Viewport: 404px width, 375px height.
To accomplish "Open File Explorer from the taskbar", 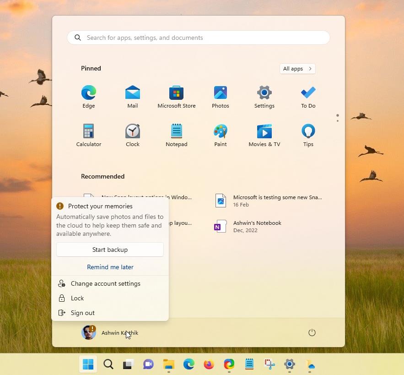I will point(169,364).
